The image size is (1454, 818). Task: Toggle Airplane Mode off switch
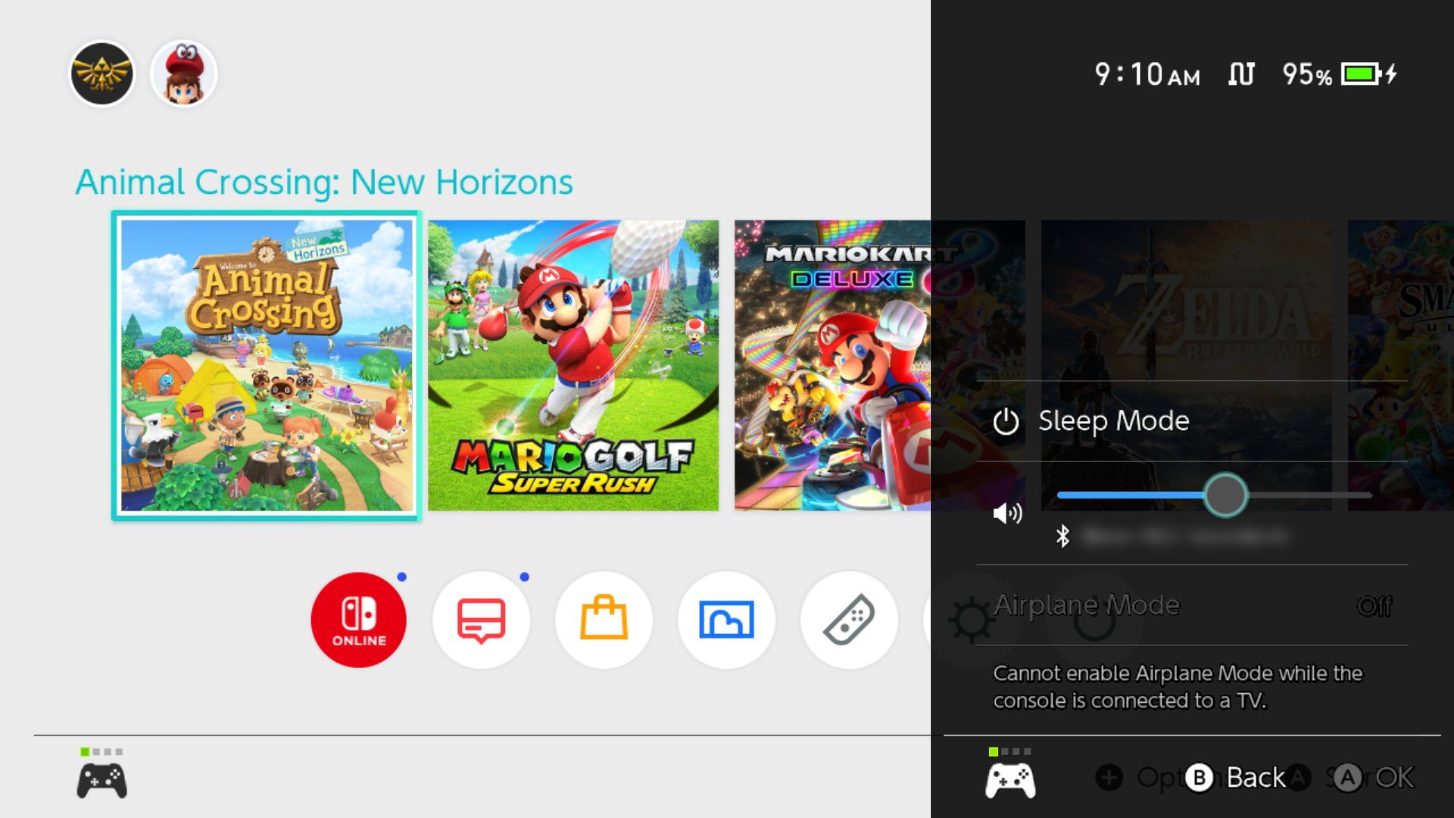[1374, 606]
